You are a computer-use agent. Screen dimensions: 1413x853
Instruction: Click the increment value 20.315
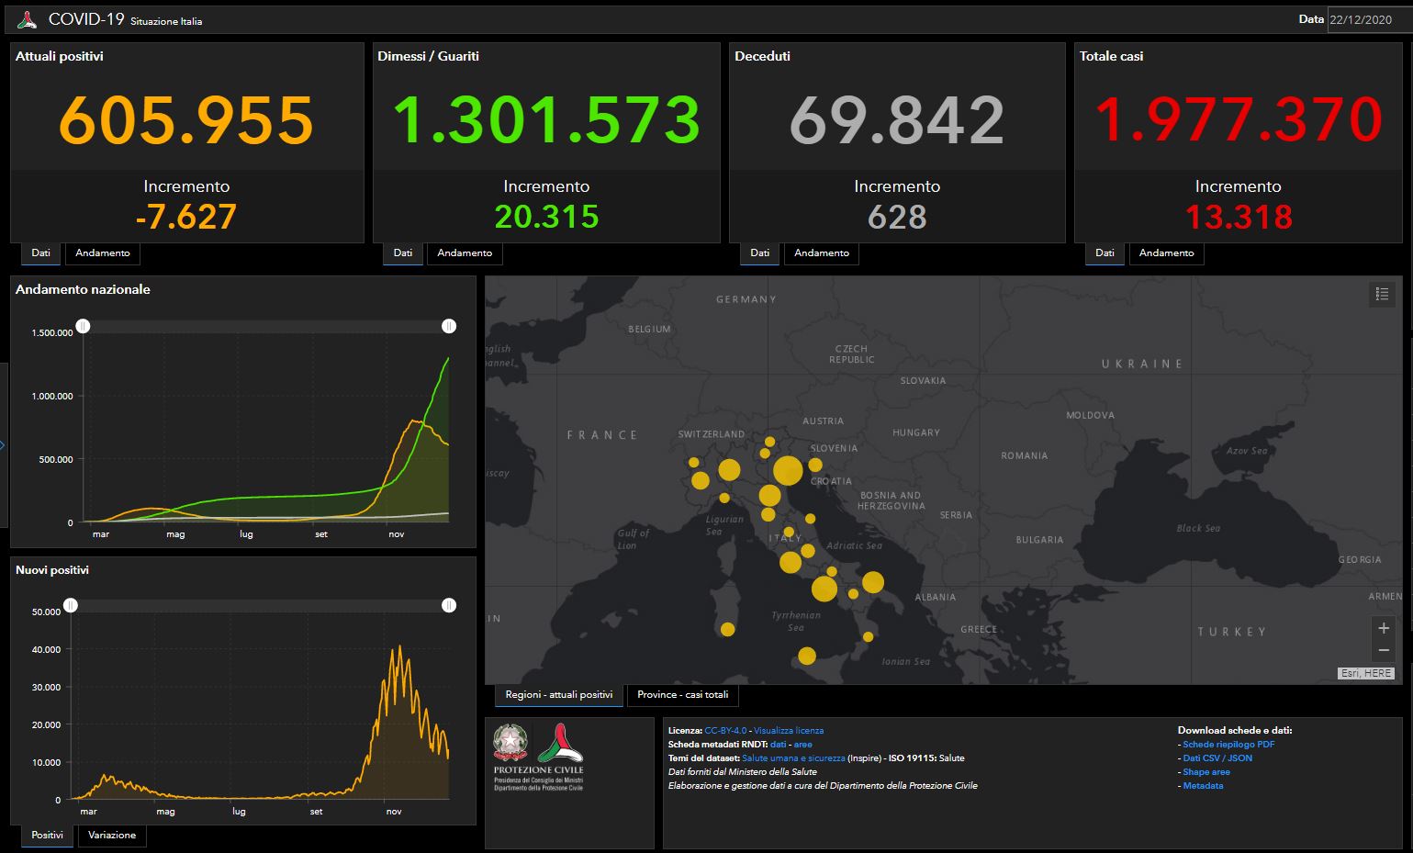coord(546,218)
